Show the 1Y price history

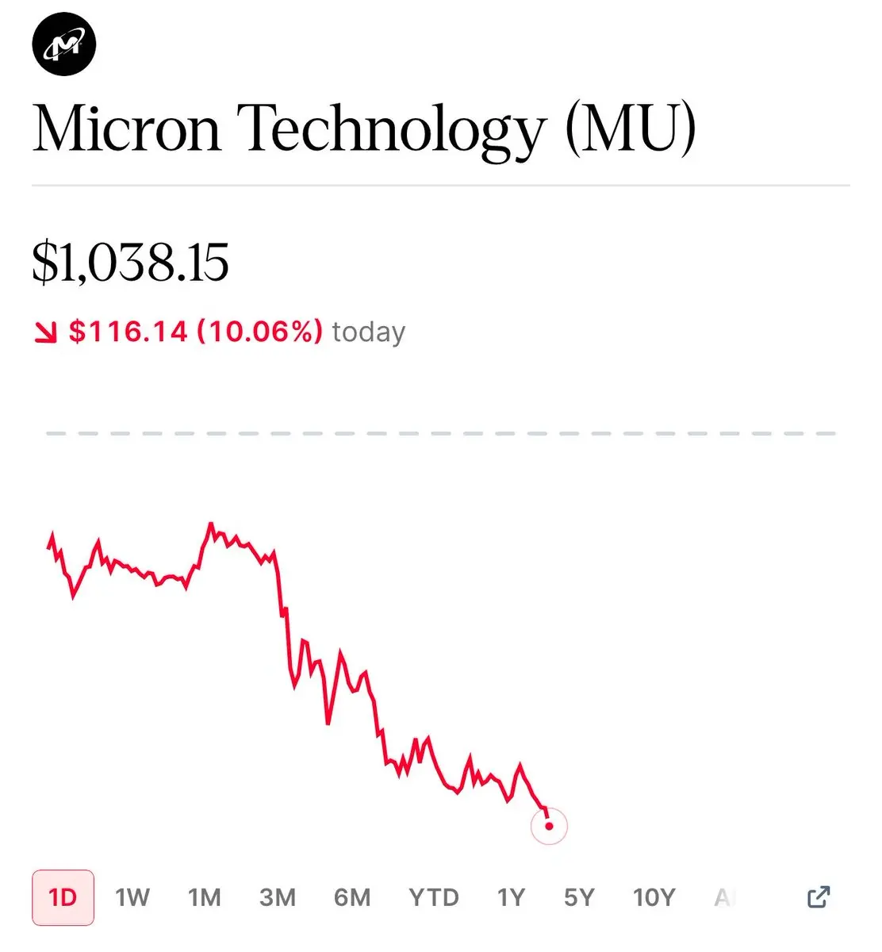point(512,897)
